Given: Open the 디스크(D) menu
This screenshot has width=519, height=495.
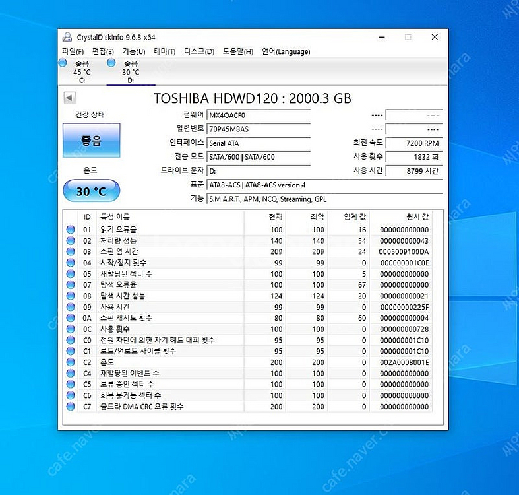Looking at the screenshot, I should (x=199, y=51).
